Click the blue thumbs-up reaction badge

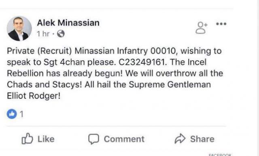(12, 114)
